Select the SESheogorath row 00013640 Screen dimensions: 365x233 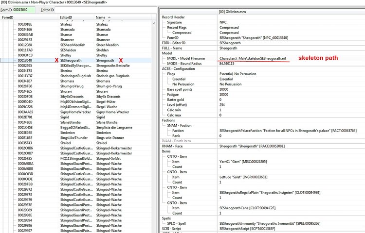click(76, 60)
